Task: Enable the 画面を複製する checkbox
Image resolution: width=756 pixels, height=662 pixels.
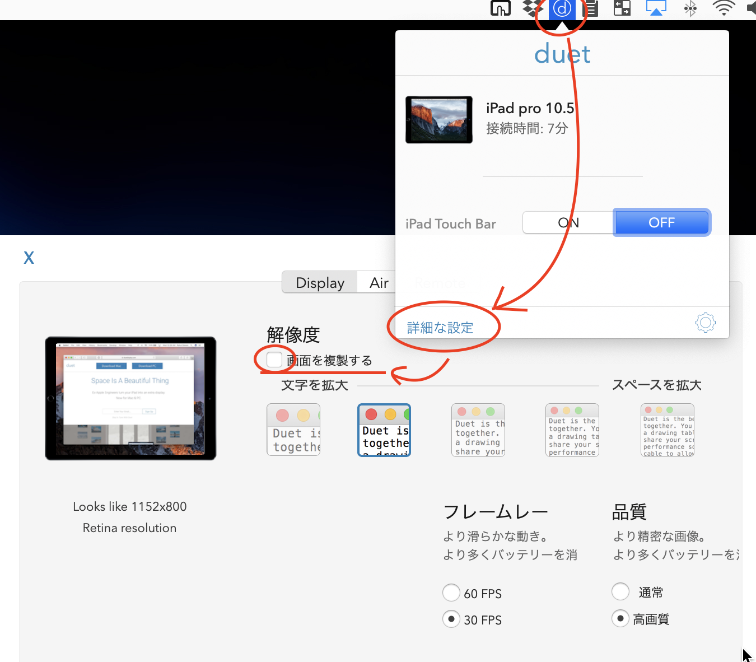Action: click(x=274, y=360)
